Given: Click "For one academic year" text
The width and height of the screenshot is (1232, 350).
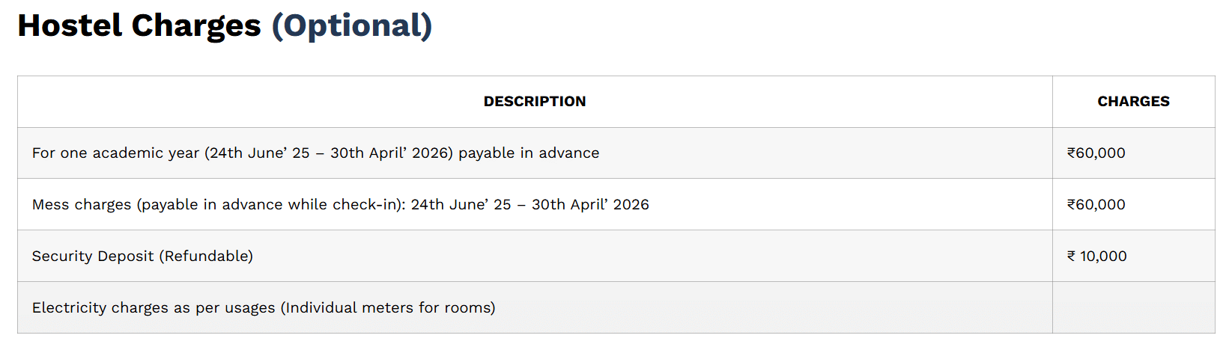Looking at the screenshot, I should [115, 153].
